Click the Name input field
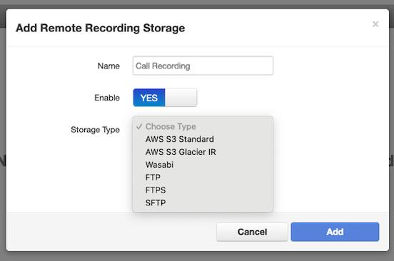 click(203, 66)
